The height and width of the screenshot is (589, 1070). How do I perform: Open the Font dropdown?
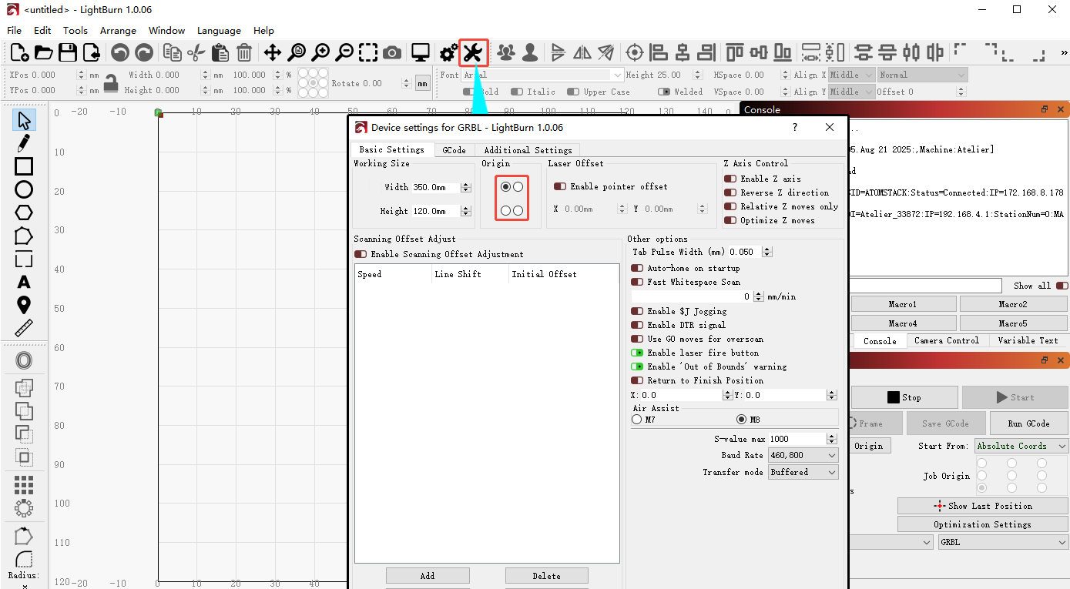(542, 75)
